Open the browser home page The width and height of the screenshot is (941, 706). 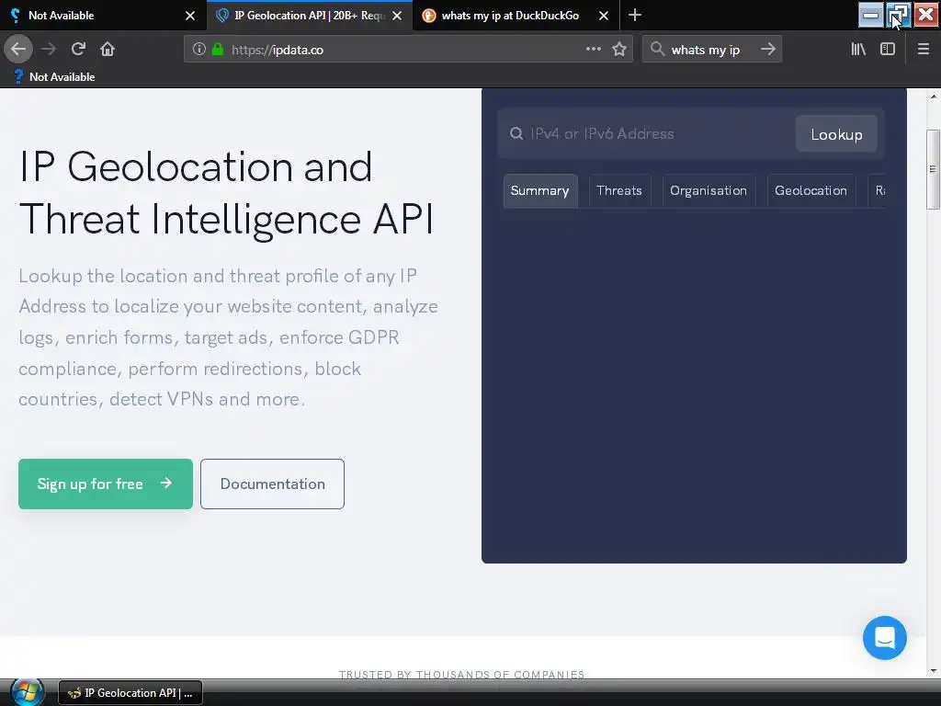pyautogui.click(x=108, y=50)
